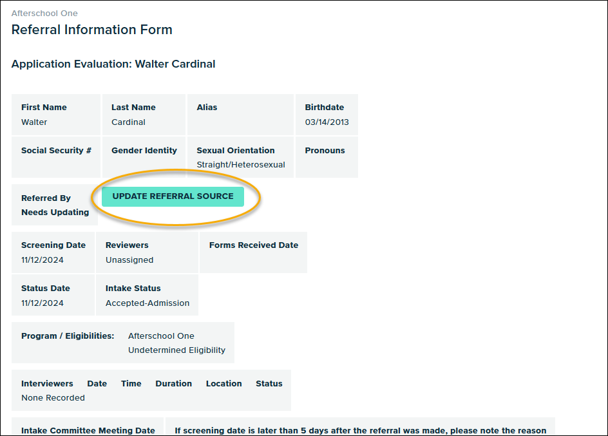The height and width of the screenshot is (436, 608).
Task: Click the Update Referral Source button
Action: [x=173, y=196]
